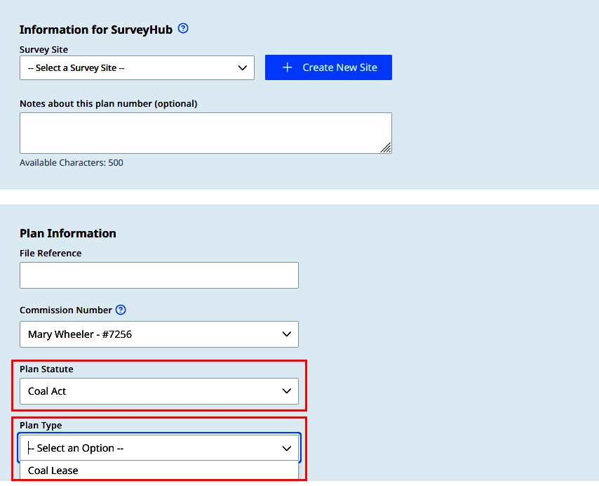This screenshot has height=486, width=599.
Task: Open the Commission Number help icon
Action: coord(121,310)
